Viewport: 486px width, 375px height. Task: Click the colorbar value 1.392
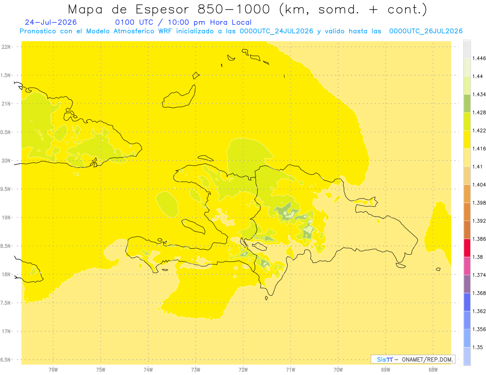tap(479, 221)
